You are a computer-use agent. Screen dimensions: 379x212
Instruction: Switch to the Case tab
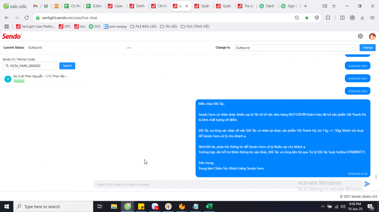click(116, 6)
